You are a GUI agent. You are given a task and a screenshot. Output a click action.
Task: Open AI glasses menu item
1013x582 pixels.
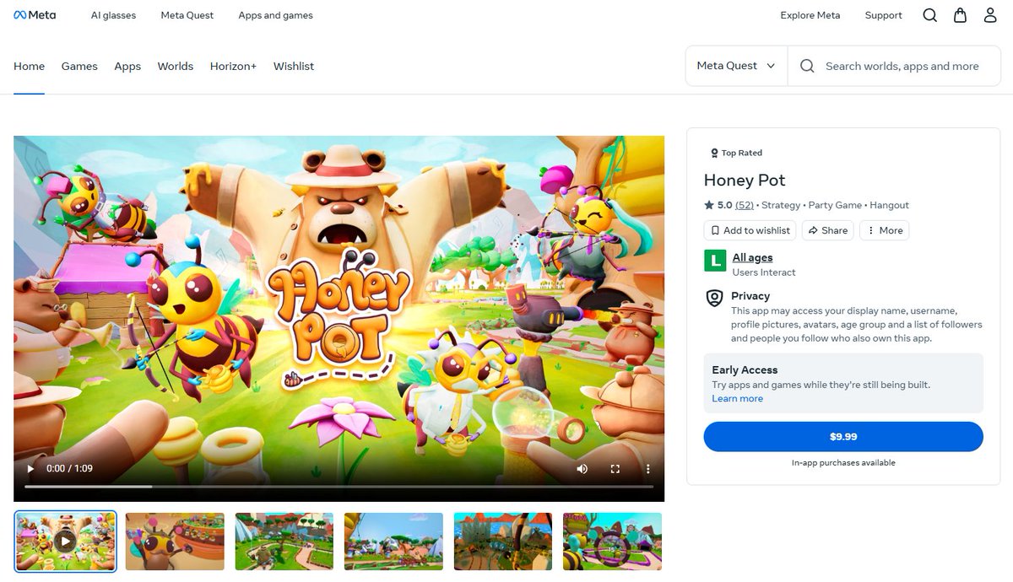coord(113,15)
